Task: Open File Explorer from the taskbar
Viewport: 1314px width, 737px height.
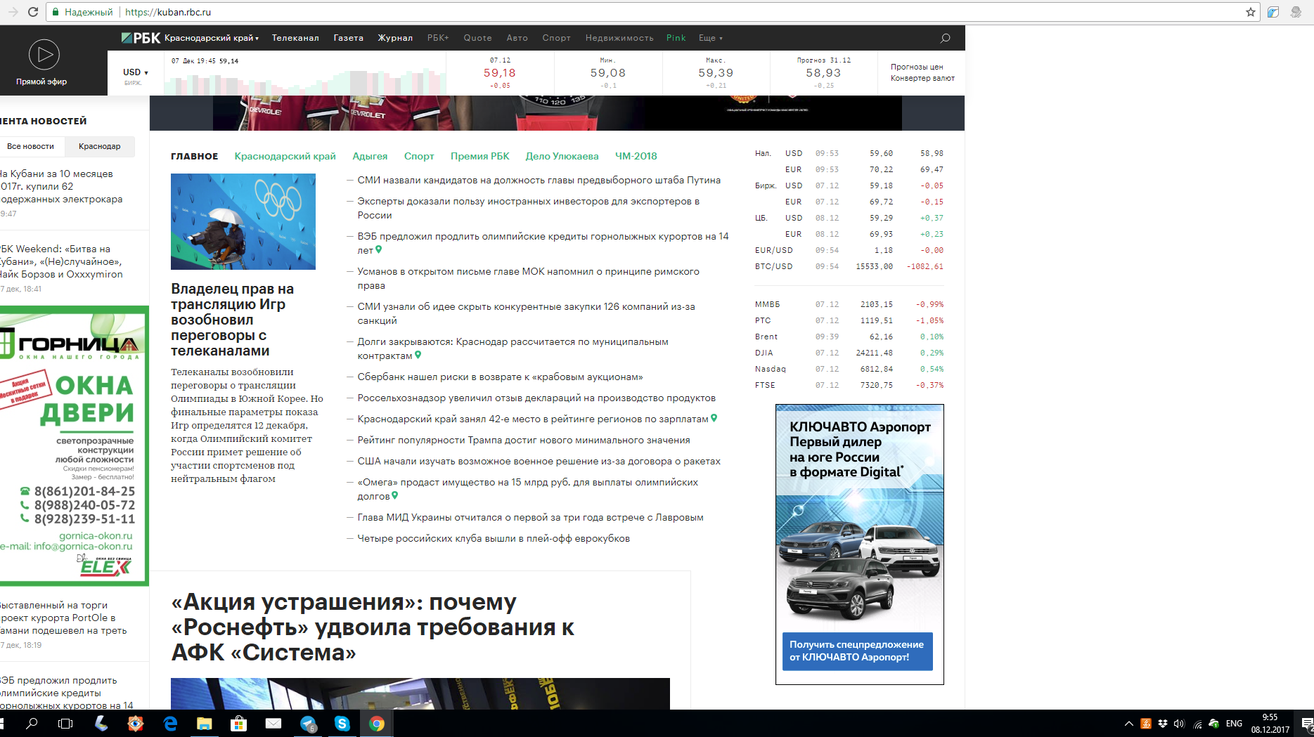Action: coord(205,724)
